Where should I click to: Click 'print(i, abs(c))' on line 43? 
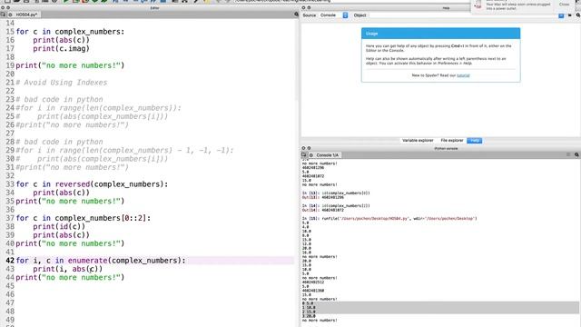pos(68,269)
